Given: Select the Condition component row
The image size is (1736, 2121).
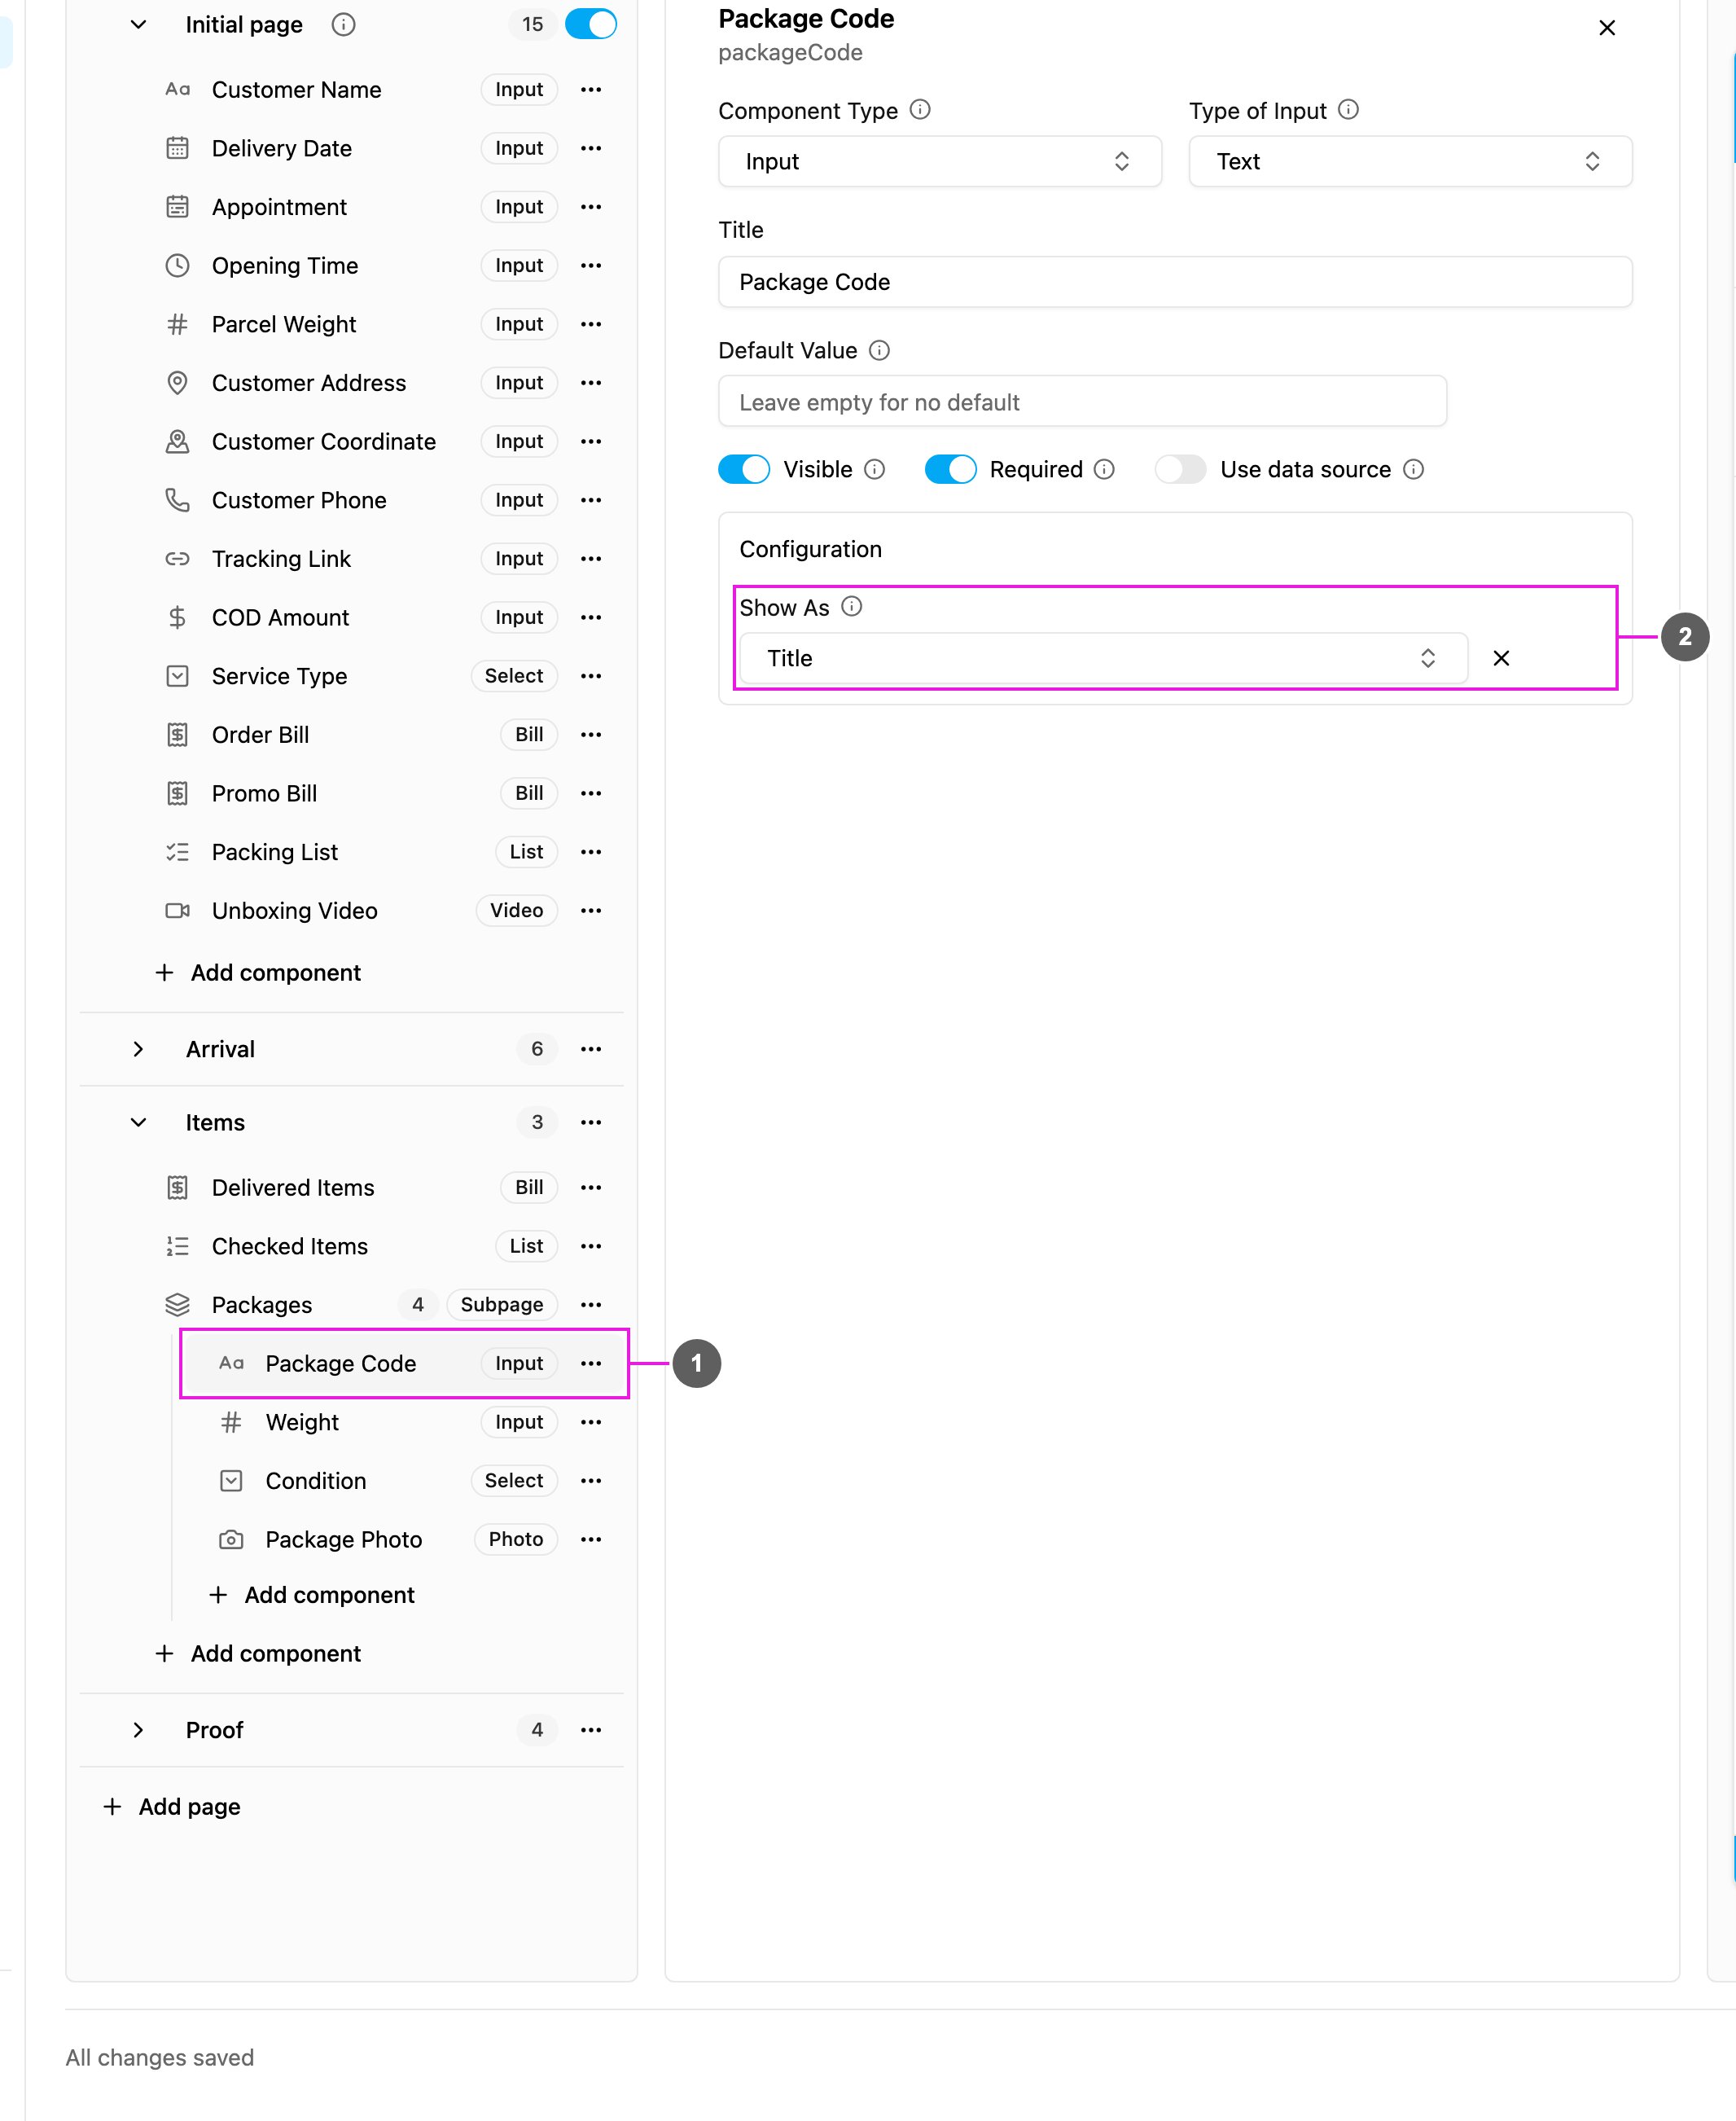Looking at the screenshot, I should click(404, 1481).
